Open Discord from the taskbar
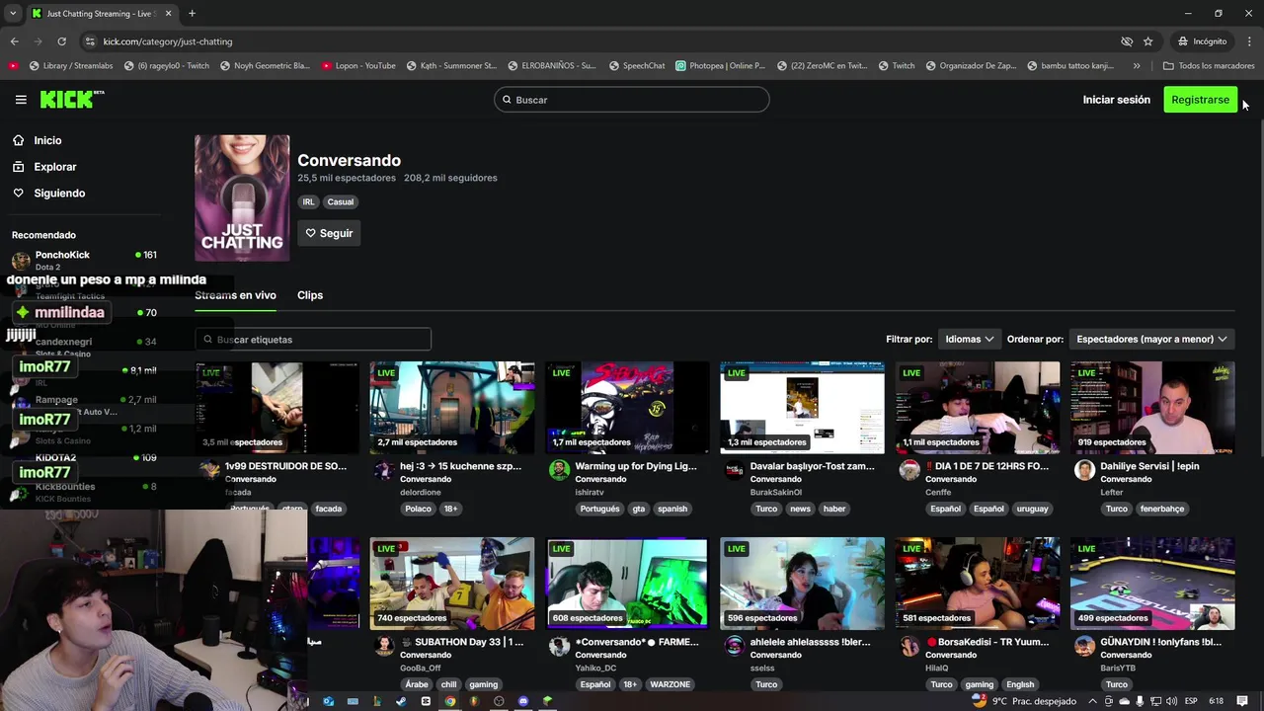This screenshot has height=711, width=1264. coord(523,701)
